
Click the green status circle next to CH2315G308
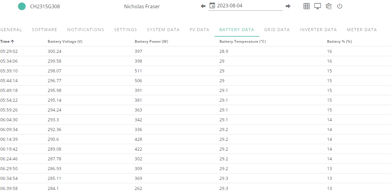[22, 6]
